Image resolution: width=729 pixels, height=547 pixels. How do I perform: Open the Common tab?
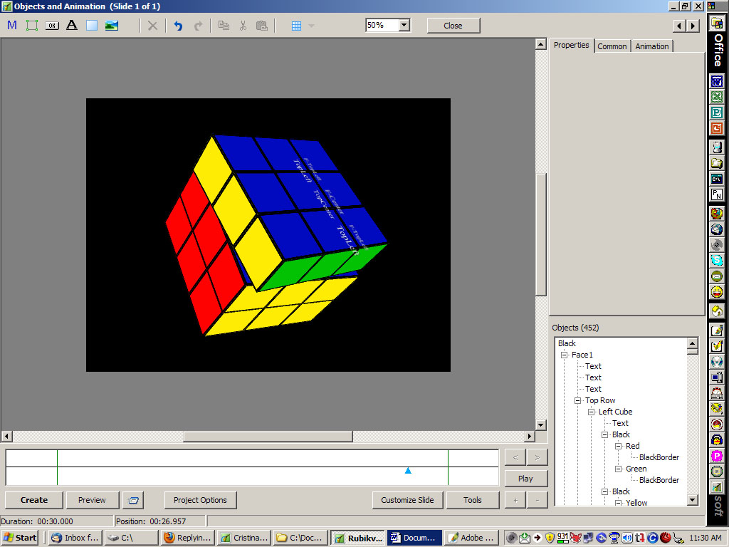pyautogui.click(x=612, y=46)
